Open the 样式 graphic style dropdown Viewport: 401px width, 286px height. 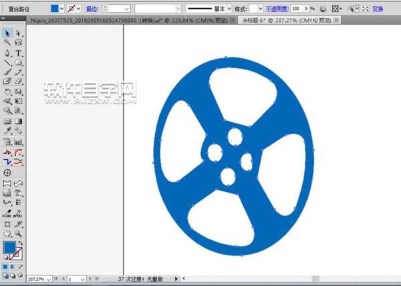click(x=261, y=9)
